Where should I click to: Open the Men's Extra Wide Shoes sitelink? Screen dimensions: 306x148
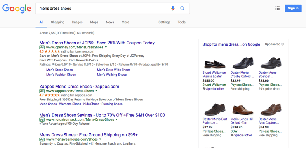click(114, 70)
